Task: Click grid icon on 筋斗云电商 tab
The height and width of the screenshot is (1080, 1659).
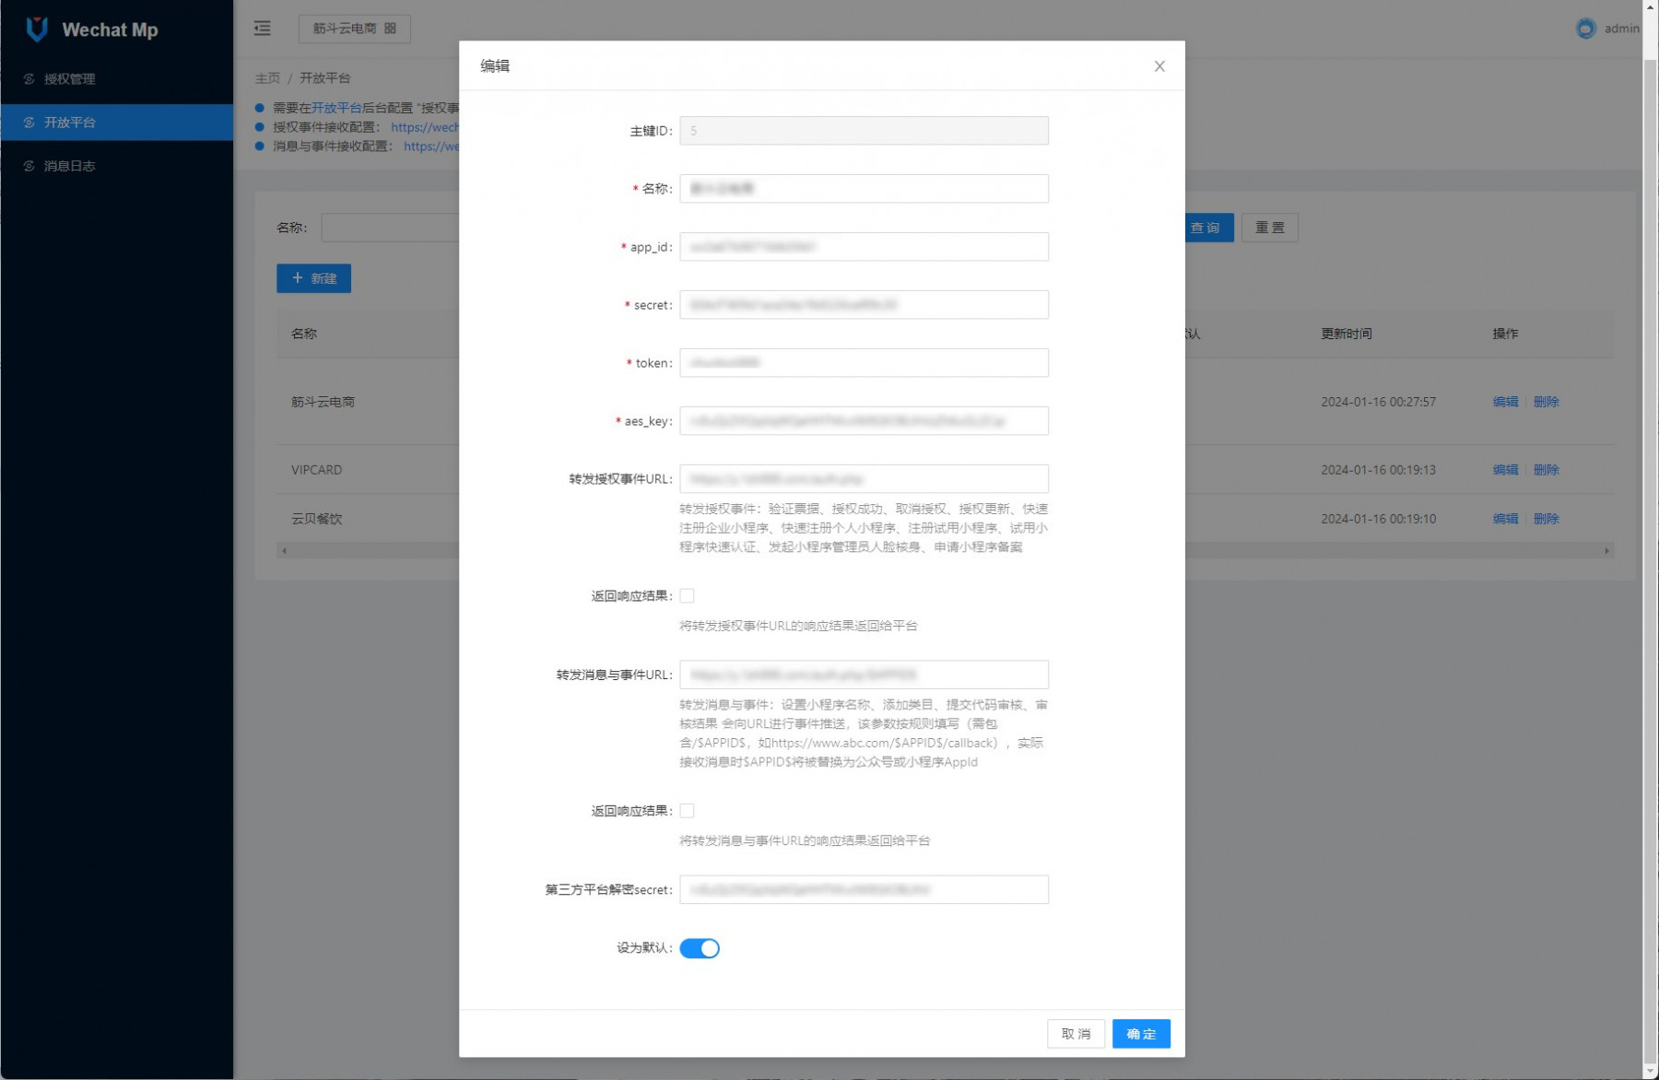Action: point(391,29)
